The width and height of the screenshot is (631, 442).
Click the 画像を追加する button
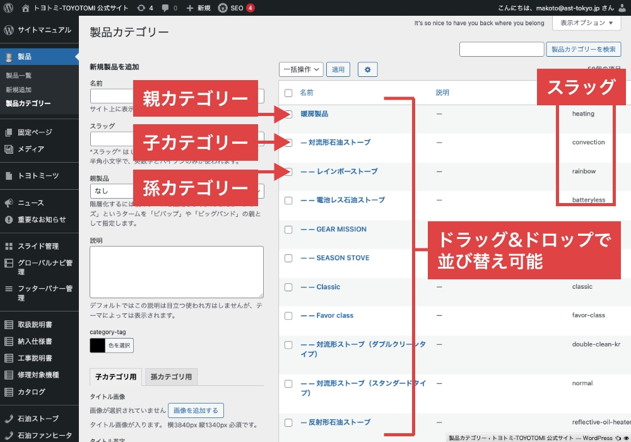pyautogui.click(x=196, y=410)
